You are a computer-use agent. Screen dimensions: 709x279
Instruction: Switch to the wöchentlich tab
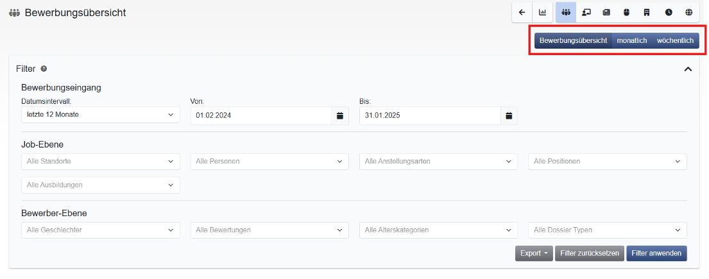pyautogui.click(x=675, y=40)
